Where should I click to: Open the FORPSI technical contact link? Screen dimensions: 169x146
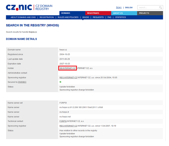coord(63,121)
